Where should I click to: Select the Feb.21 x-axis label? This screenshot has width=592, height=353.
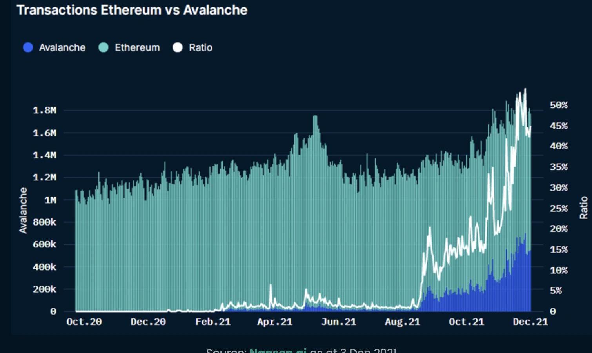212,322
